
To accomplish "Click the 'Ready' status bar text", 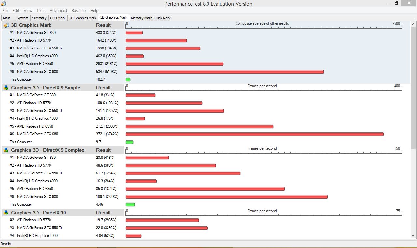I will coord(6,244).
